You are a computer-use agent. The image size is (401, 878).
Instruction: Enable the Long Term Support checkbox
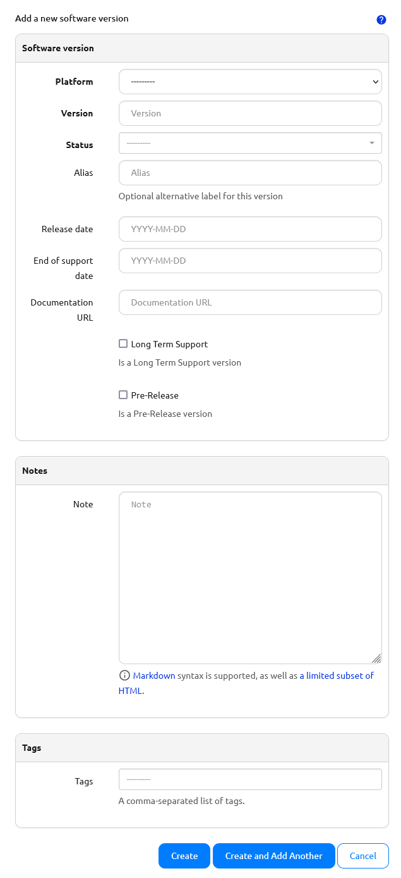[x=123, y=343]
